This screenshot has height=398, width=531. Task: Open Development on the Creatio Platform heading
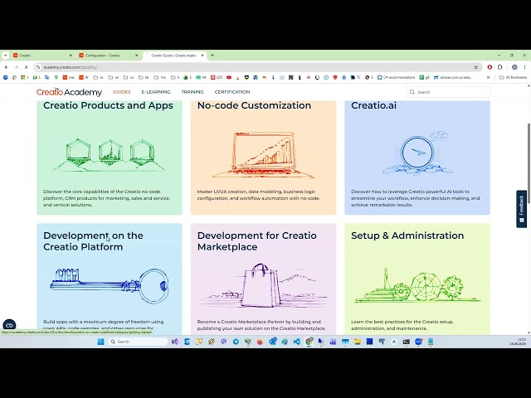[x=93, y=241]
